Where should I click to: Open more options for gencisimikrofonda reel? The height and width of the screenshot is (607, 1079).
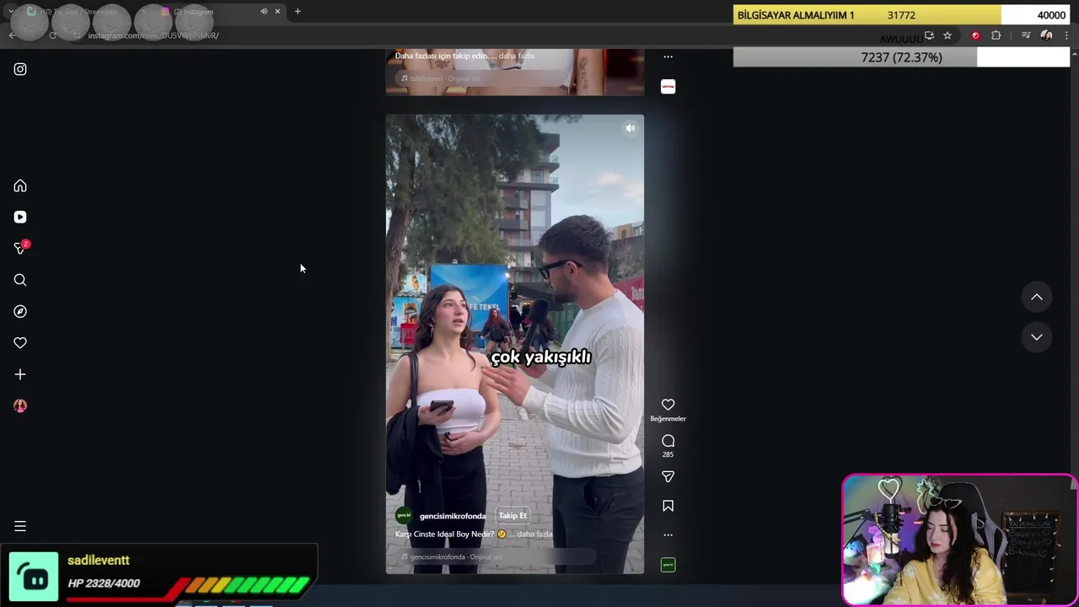(668, 534)
